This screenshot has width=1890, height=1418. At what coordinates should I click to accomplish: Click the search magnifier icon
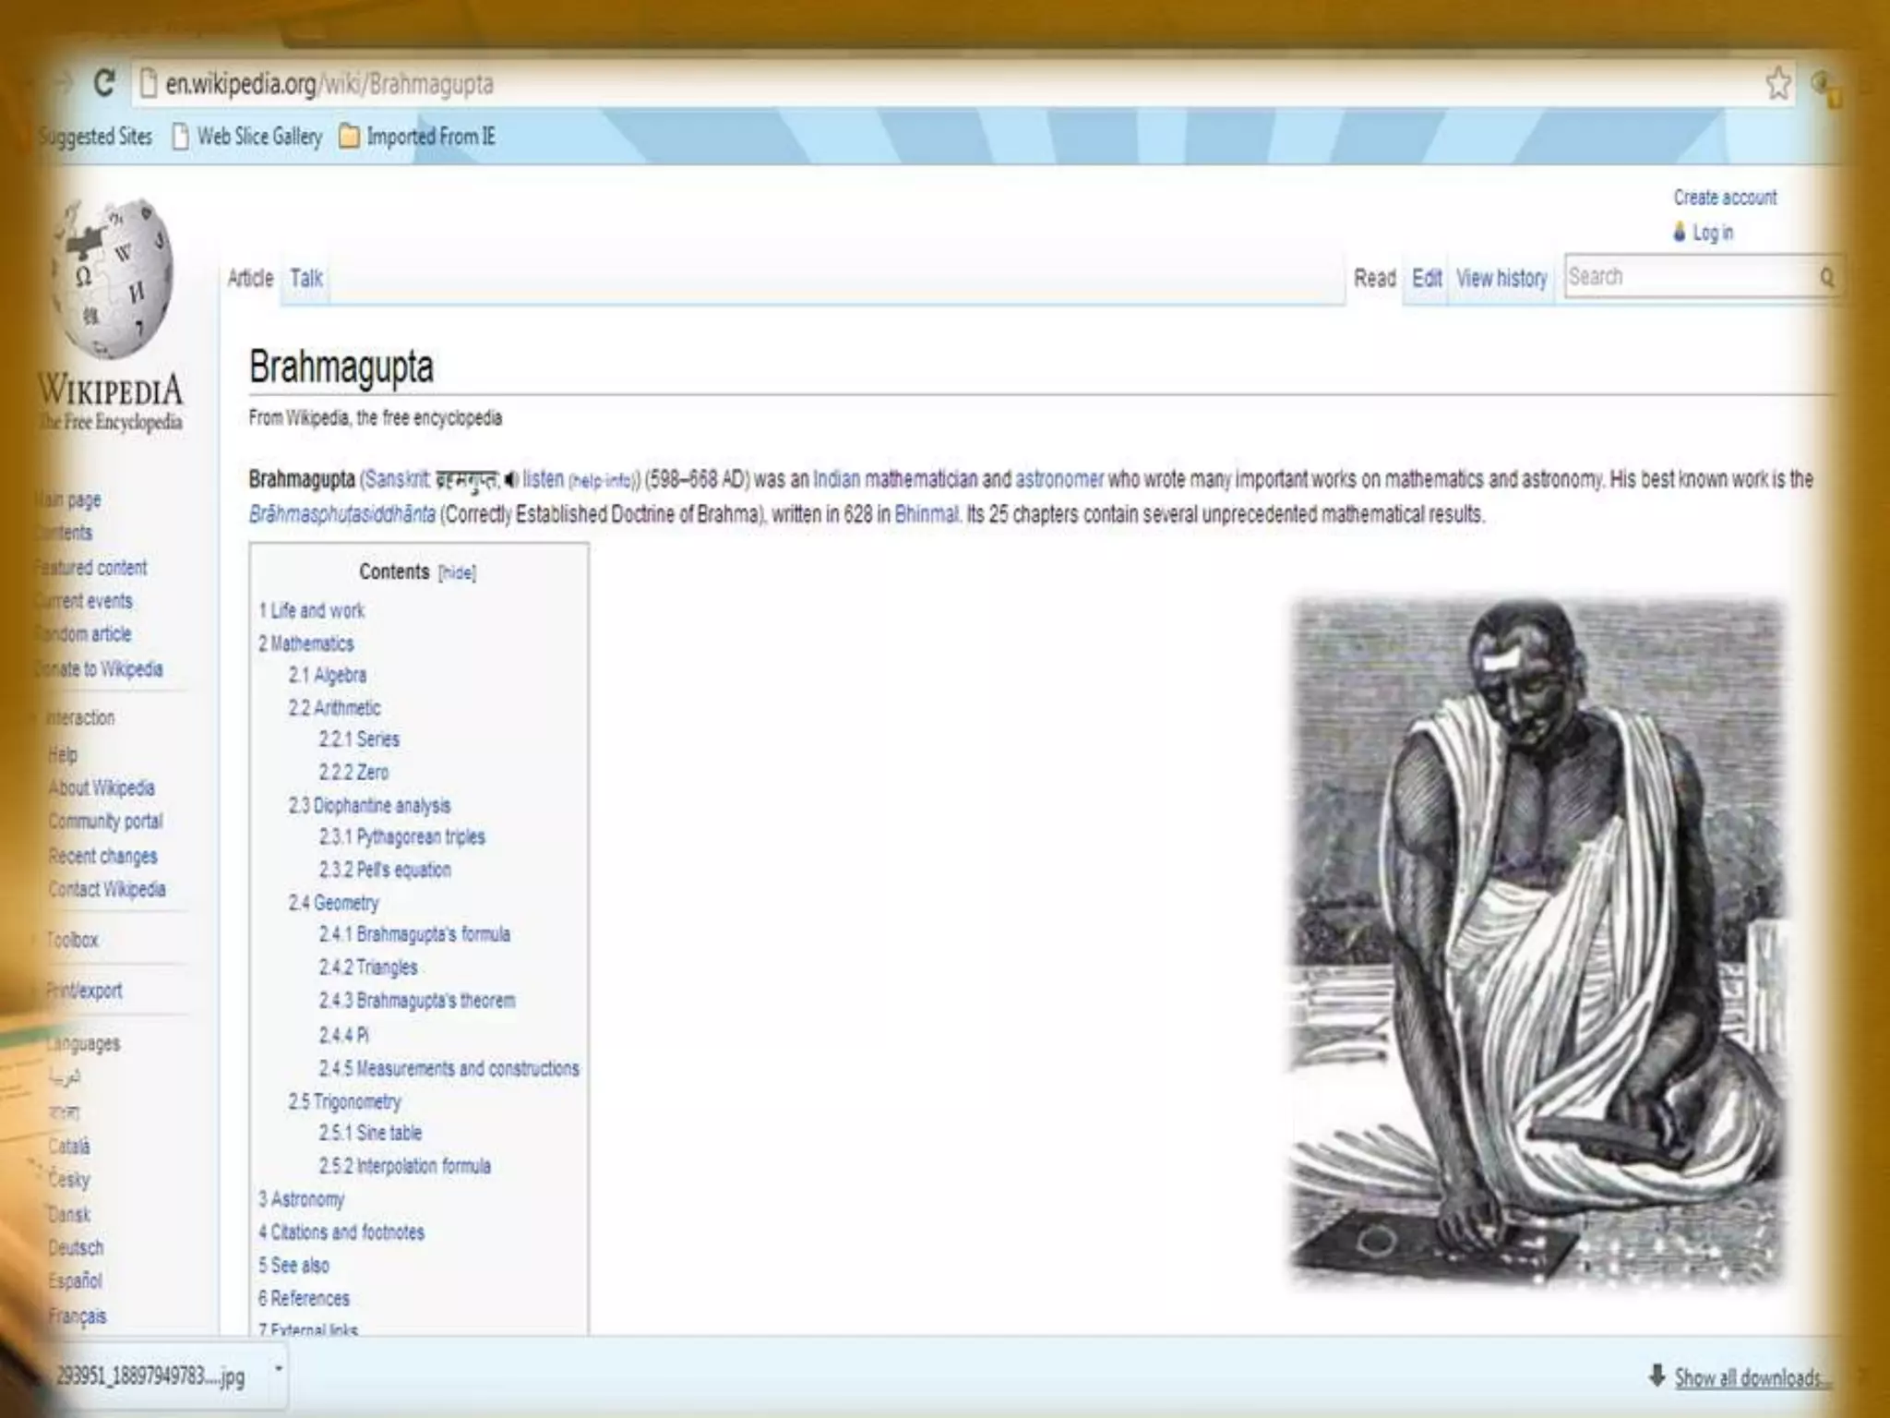1826,277
